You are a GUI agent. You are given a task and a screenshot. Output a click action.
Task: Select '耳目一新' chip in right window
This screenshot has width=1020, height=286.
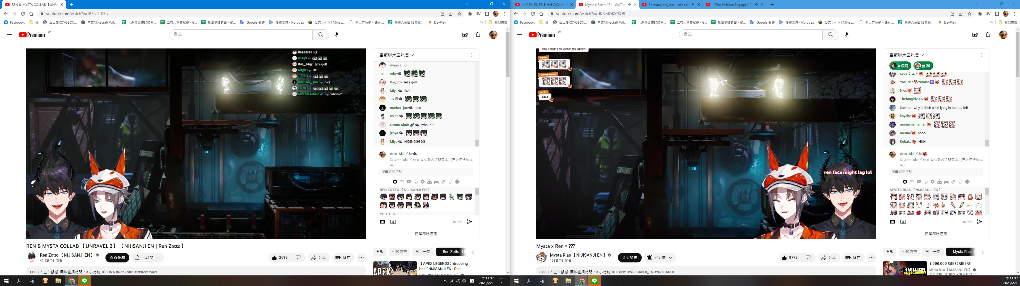click(x=933, y=252)
